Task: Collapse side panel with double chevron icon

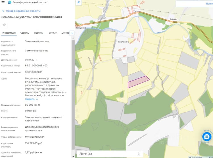Action: [x=78, y=2]
